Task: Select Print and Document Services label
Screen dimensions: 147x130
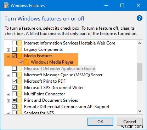Action: [51, 100]
